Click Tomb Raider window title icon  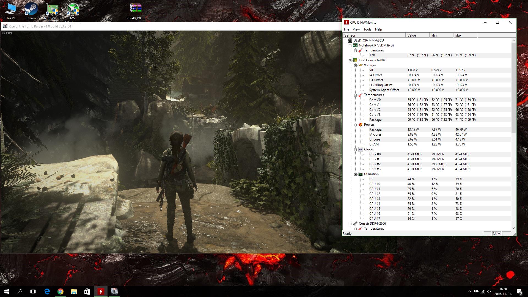5,26
